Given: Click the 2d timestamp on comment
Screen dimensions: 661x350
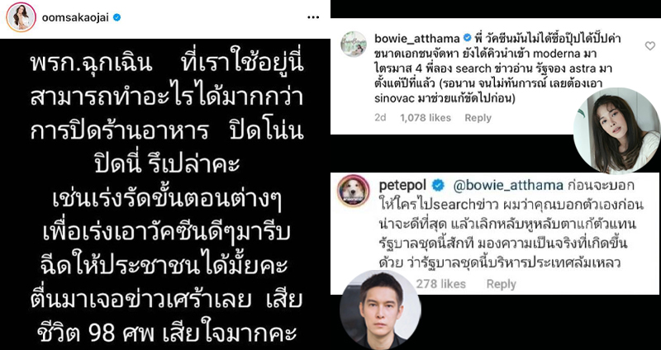Looking at the screenshot, I should pyautogui.click(x=380, y=118).
